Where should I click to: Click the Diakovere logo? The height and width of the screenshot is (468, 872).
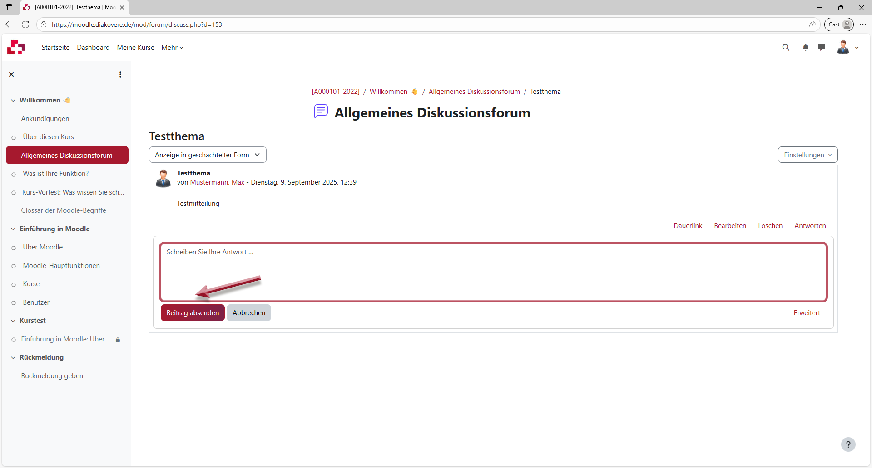[x=16, y=47]
